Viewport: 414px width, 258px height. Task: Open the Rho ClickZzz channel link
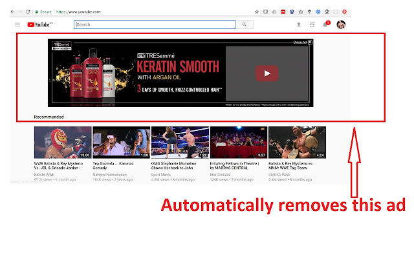coord(220,175)
